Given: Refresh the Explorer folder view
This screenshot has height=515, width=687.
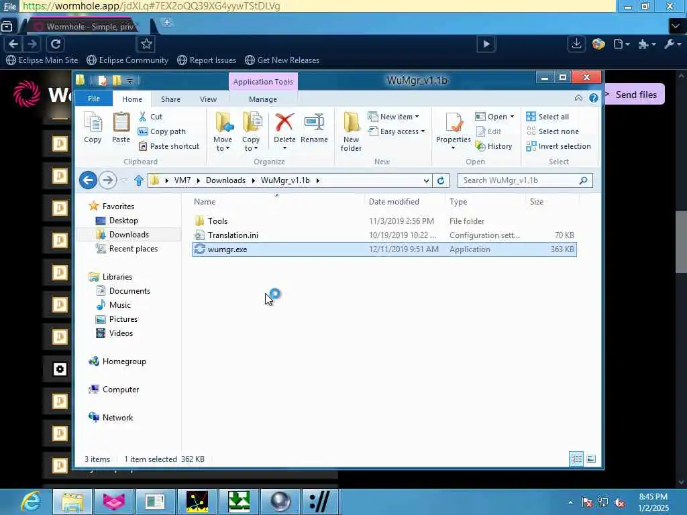Looking at the screenshot, I should pyautogui.click(x=441, y=180).
